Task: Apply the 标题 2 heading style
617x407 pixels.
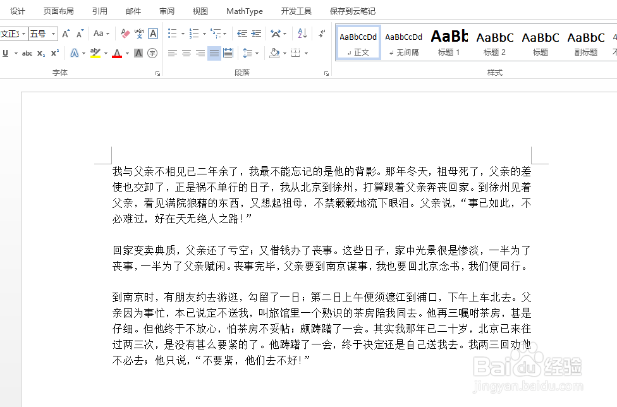Action: coord(494,42)
